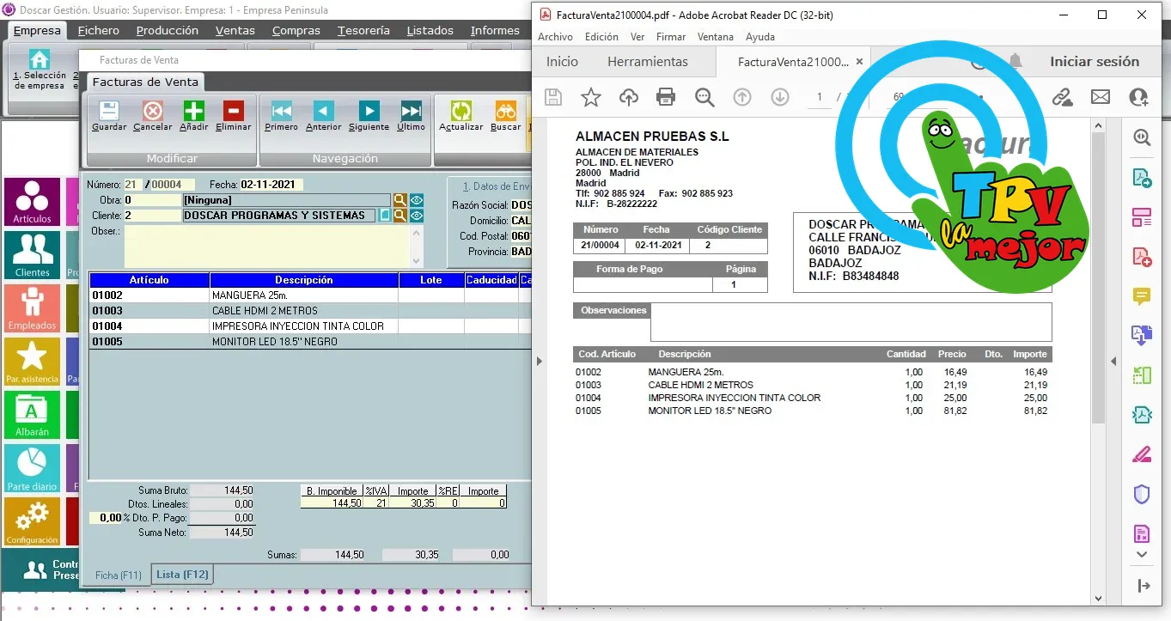Image resolution: width=1171 pixels, height=621 pixels.
Task: Print the PDF with the printer icon
Action: [x=666, y=97]
